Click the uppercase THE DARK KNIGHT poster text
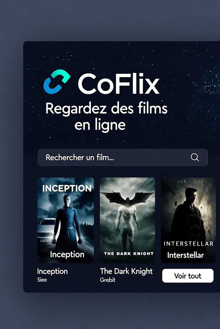Image resolution: width=220 pixels, height=329 pixels. (129, 254)
